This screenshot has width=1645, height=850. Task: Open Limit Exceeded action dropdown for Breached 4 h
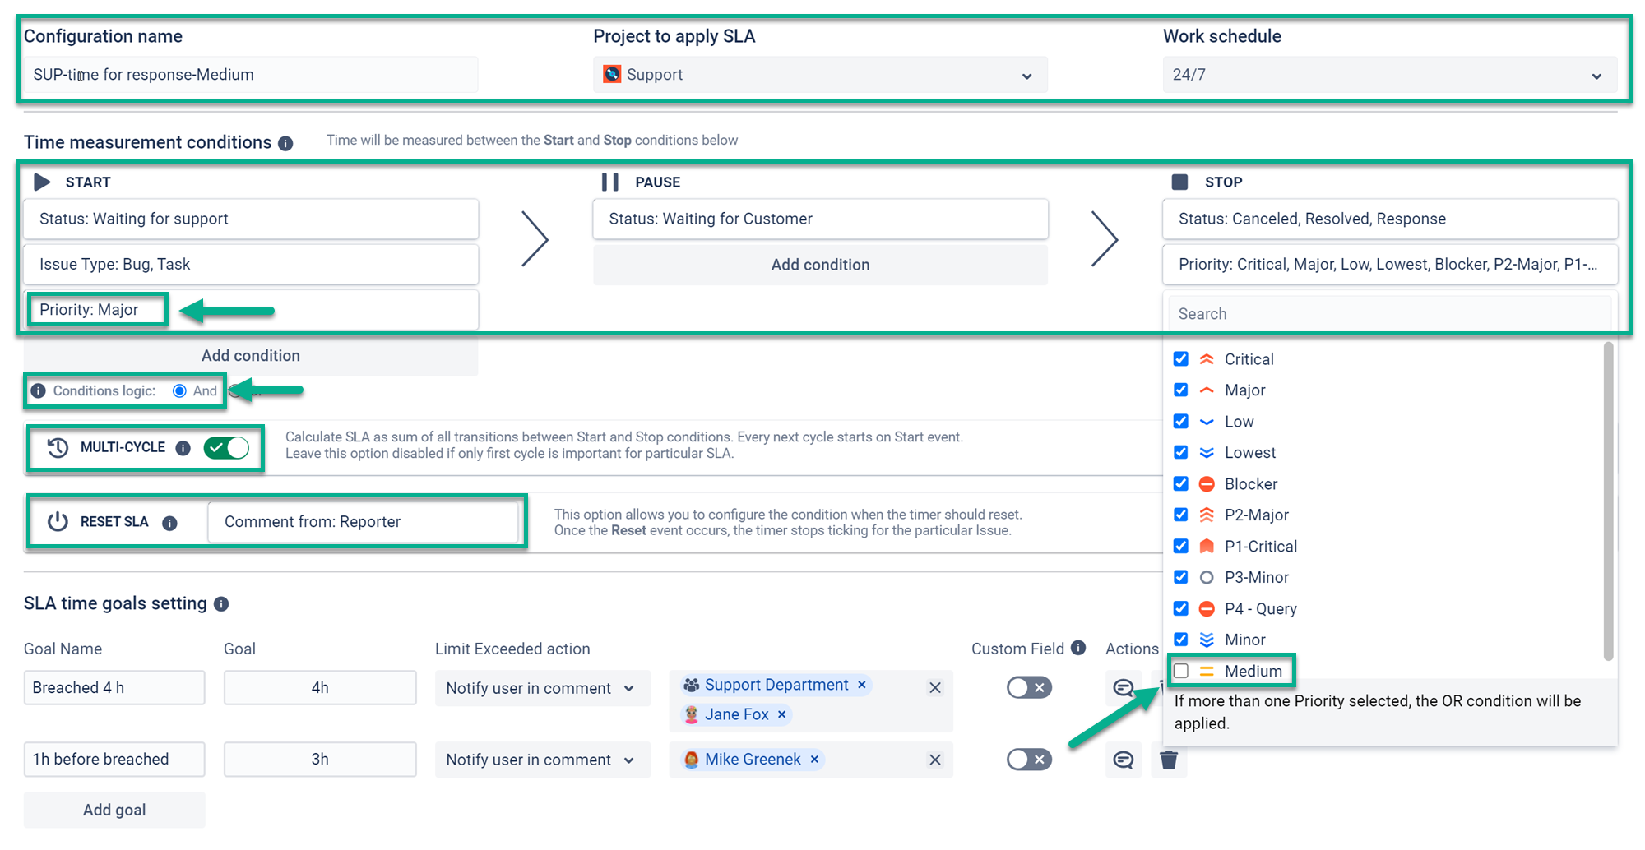540,689
